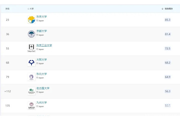Click the Nagoya University logo
The height and width of the screenshot is (120, 180).
31,91
